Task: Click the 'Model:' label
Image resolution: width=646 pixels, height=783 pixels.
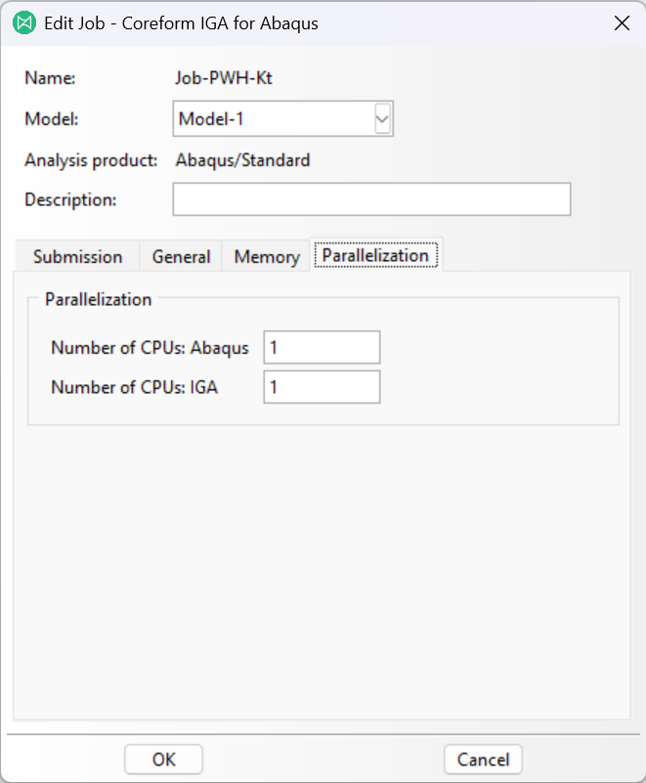Action: (52, 119)
